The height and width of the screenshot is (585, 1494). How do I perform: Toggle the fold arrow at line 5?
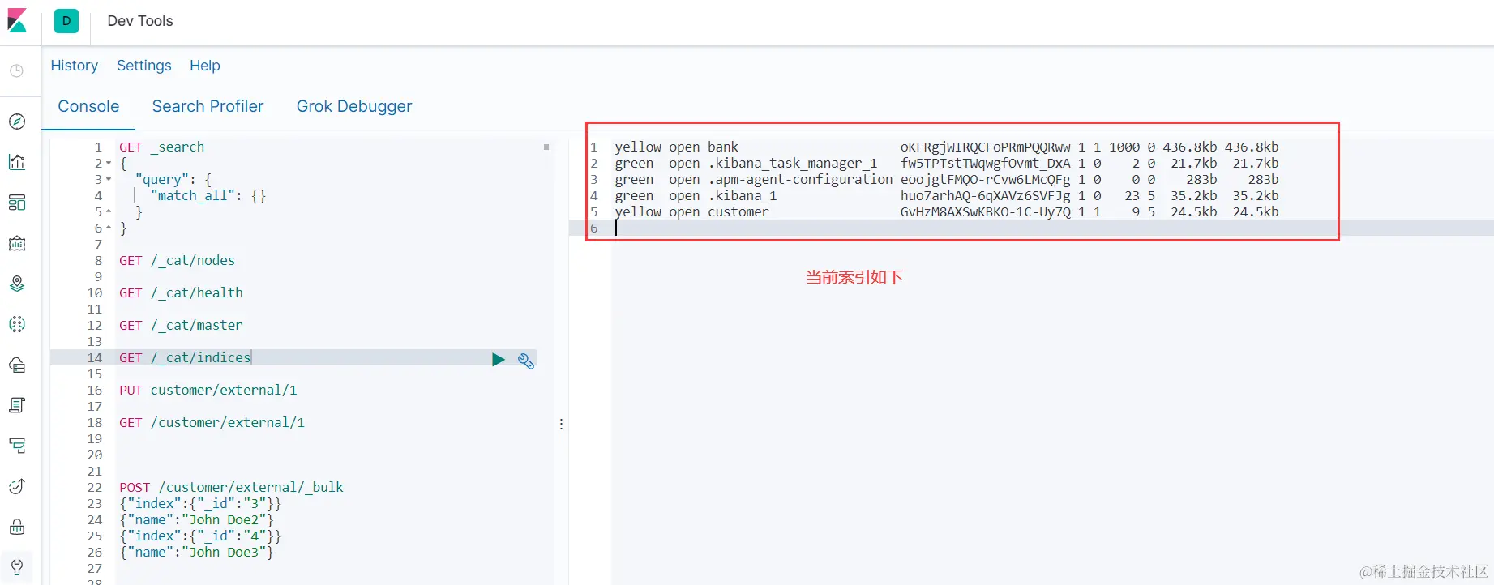109,212
